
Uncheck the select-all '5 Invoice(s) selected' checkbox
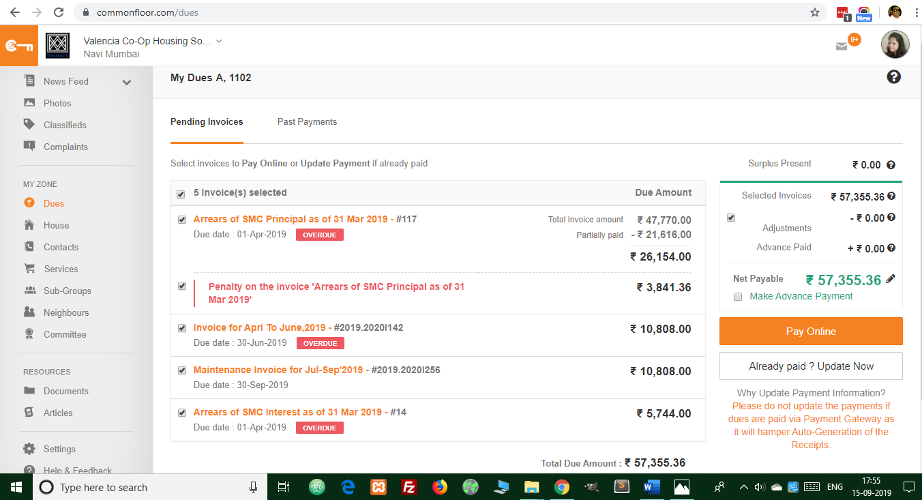pyautogui.click(x=181, y=194)
